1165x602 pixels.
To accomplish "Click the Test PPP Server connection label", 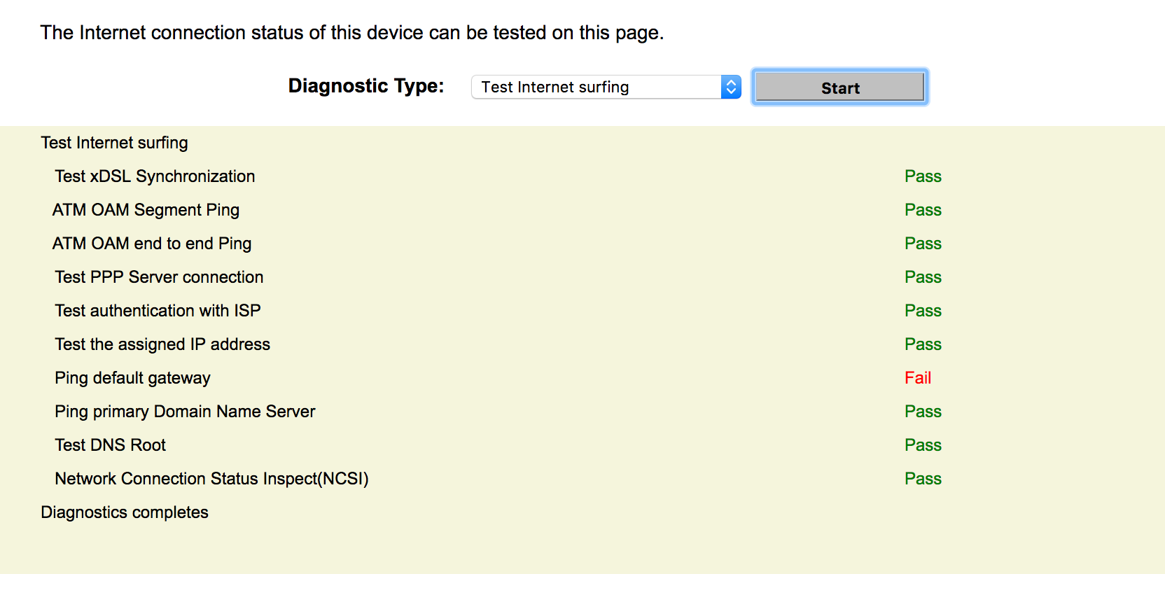I will point(159,277).
